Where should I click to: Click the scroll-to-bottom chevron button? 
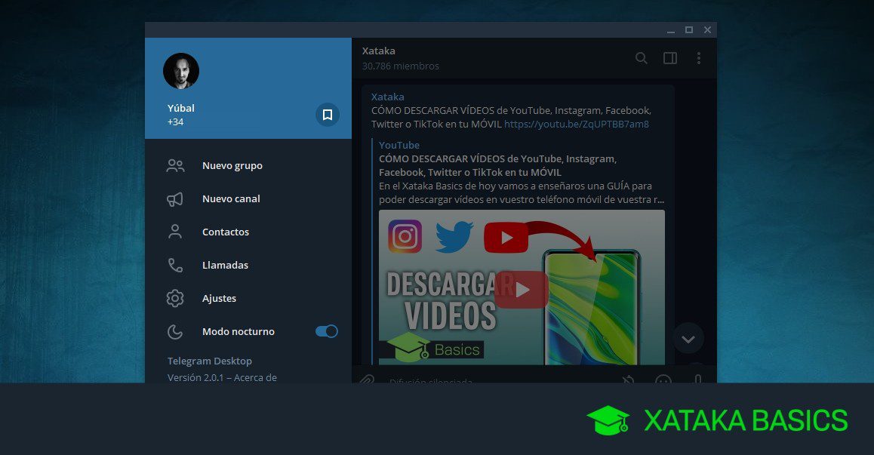coord(688,338)
